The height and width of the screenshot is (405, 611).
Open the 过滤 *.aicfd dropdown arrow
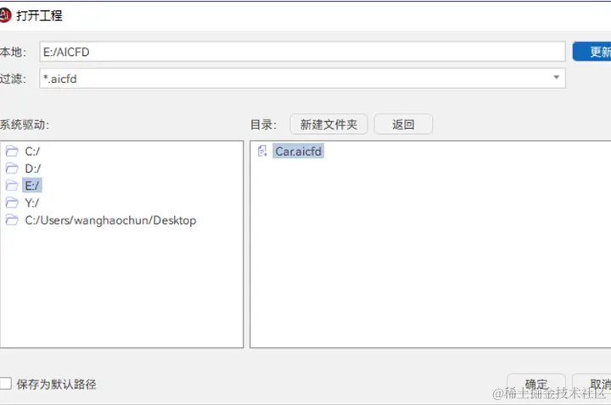(x=556, y=77)
